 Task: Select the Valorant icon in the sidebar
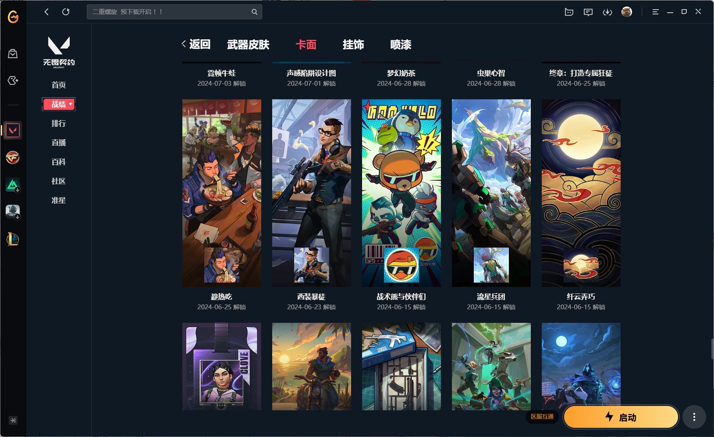(13, 130)
